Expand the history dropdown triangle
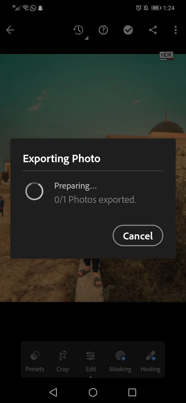The height and width of the screenshot is (403, 186). coord(87,38)
